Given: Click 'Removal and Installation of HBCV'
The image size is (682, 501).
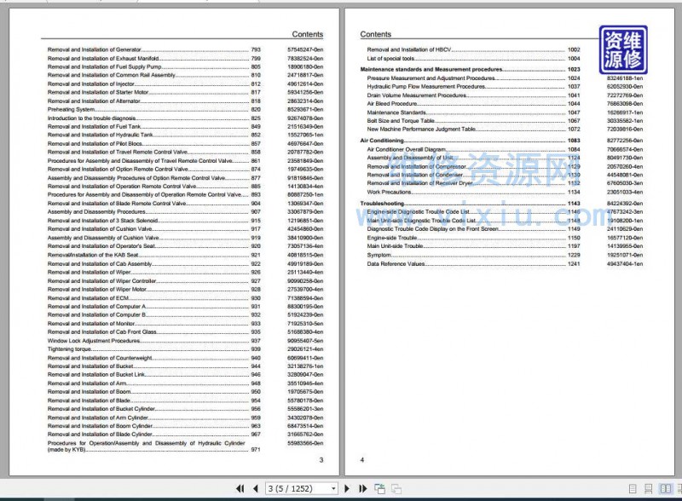Looking at the screenshot, I should [409, 49].
